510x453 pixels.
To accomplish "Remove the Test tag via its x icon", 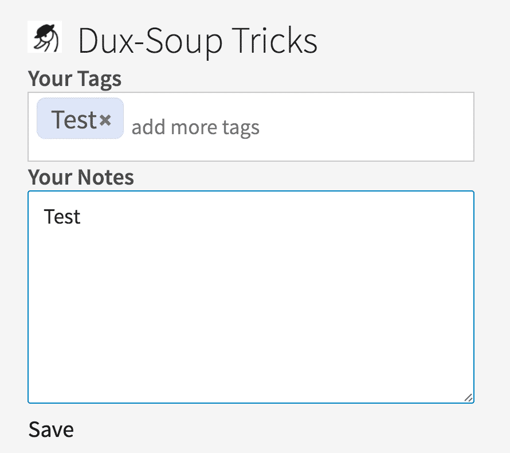I will (105, 120).
